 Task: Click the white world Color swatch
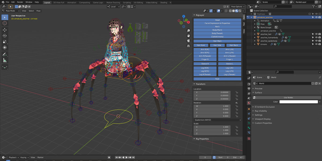click(x=299, y=102)
